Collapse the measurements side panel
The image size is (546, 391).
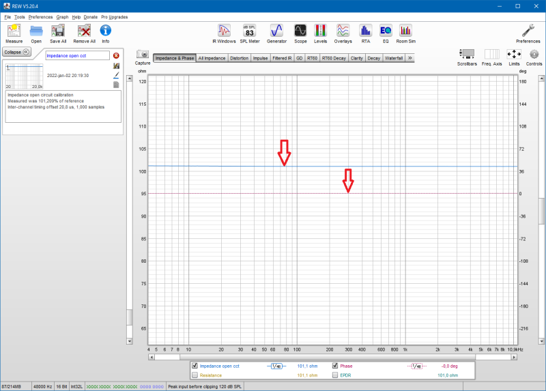pos(16,52)
